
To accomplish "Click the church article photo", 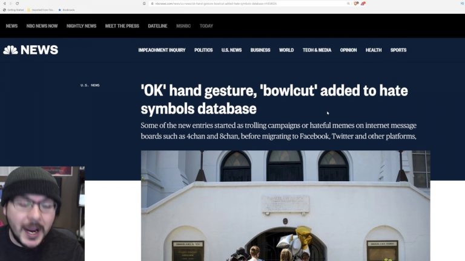I will point(285,205).
